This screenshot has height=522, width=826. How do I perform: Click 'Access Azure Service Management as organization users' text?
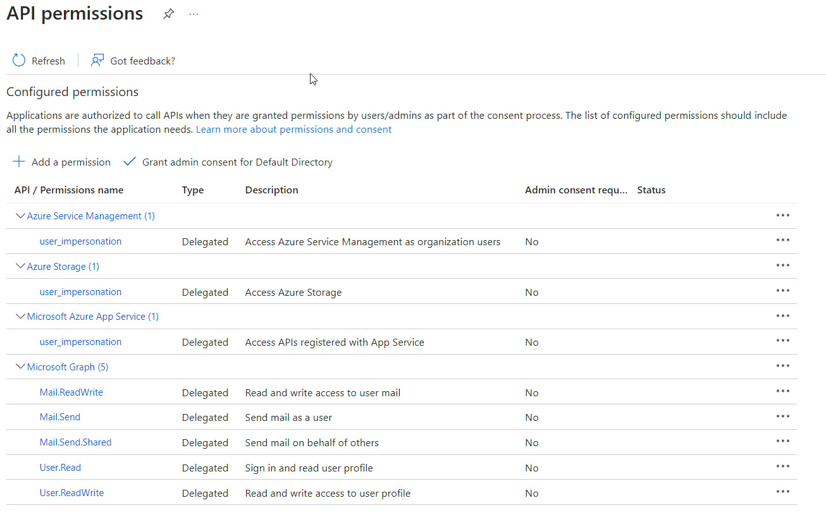point(373,242)
